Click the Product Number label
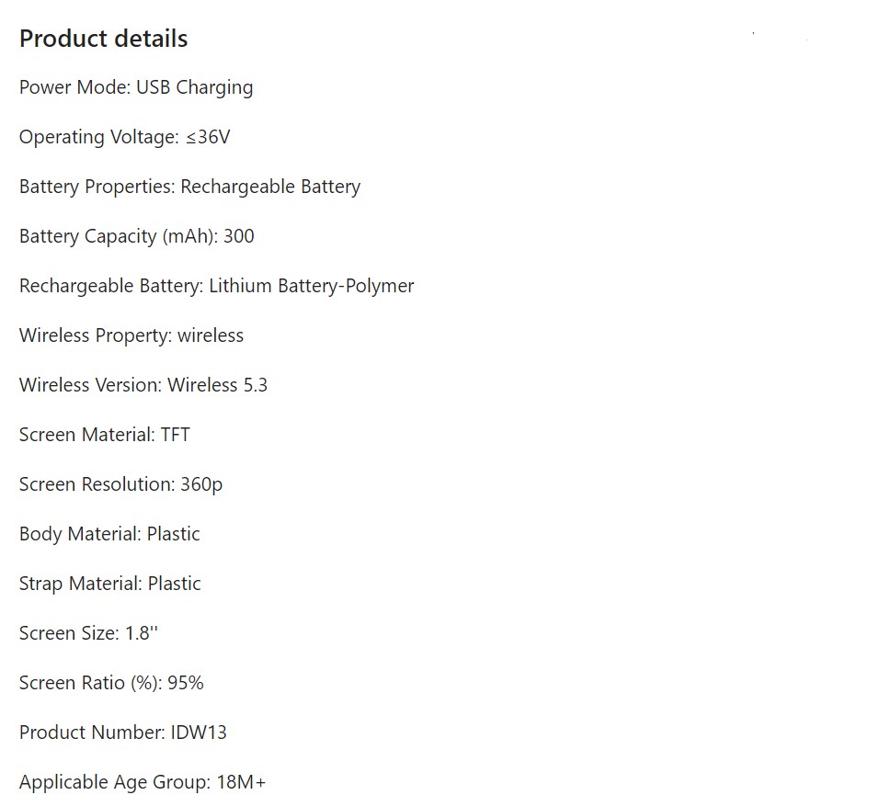The width and height of the screenshot is (869, 795). pyautogui.click(x=92, y=733)
